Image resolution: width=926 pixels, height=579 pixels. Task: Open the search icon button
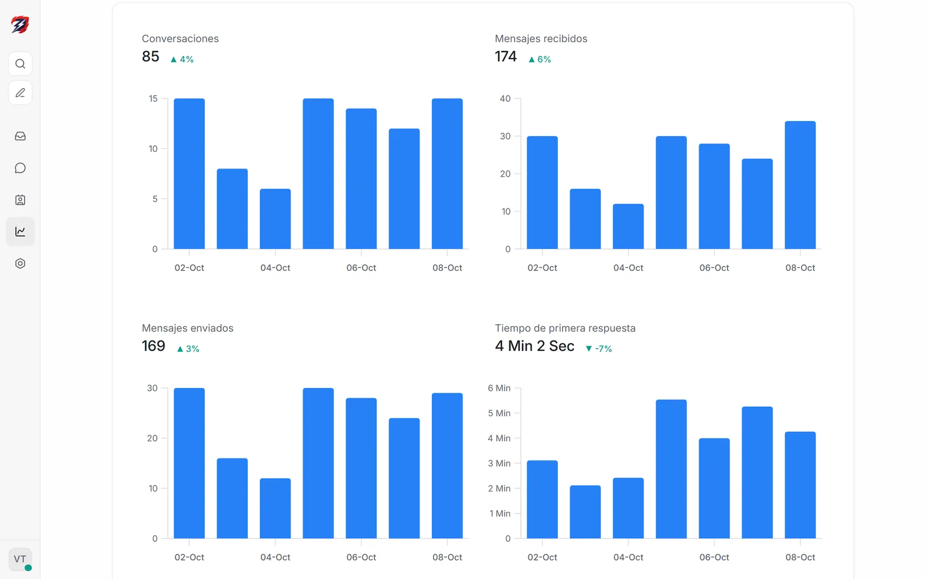point(20,64)
